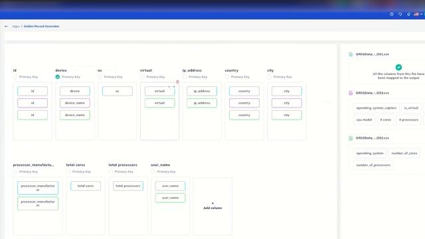Screen dimensions: 425x239
Task: Click the ip_address column header
Action: (192, 70)
